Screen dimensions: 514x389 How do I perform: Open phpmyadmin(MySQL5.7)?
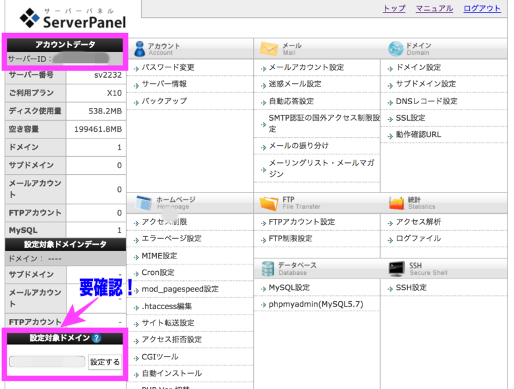pos(316,305)
